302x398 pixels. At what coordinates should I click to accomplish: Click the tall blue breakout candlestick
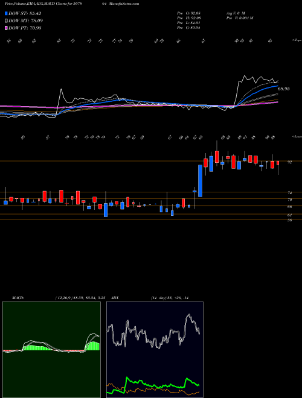[x=201, y=181]
